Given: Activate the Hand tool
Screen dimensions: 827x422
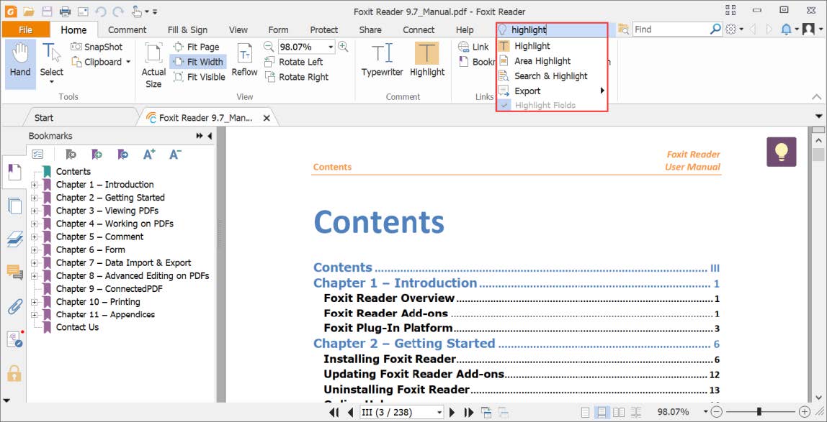Looking at the screenshot, I should click(20, 64).
